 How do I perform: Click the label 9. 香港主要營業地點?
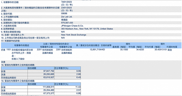(x=11, y=32)
